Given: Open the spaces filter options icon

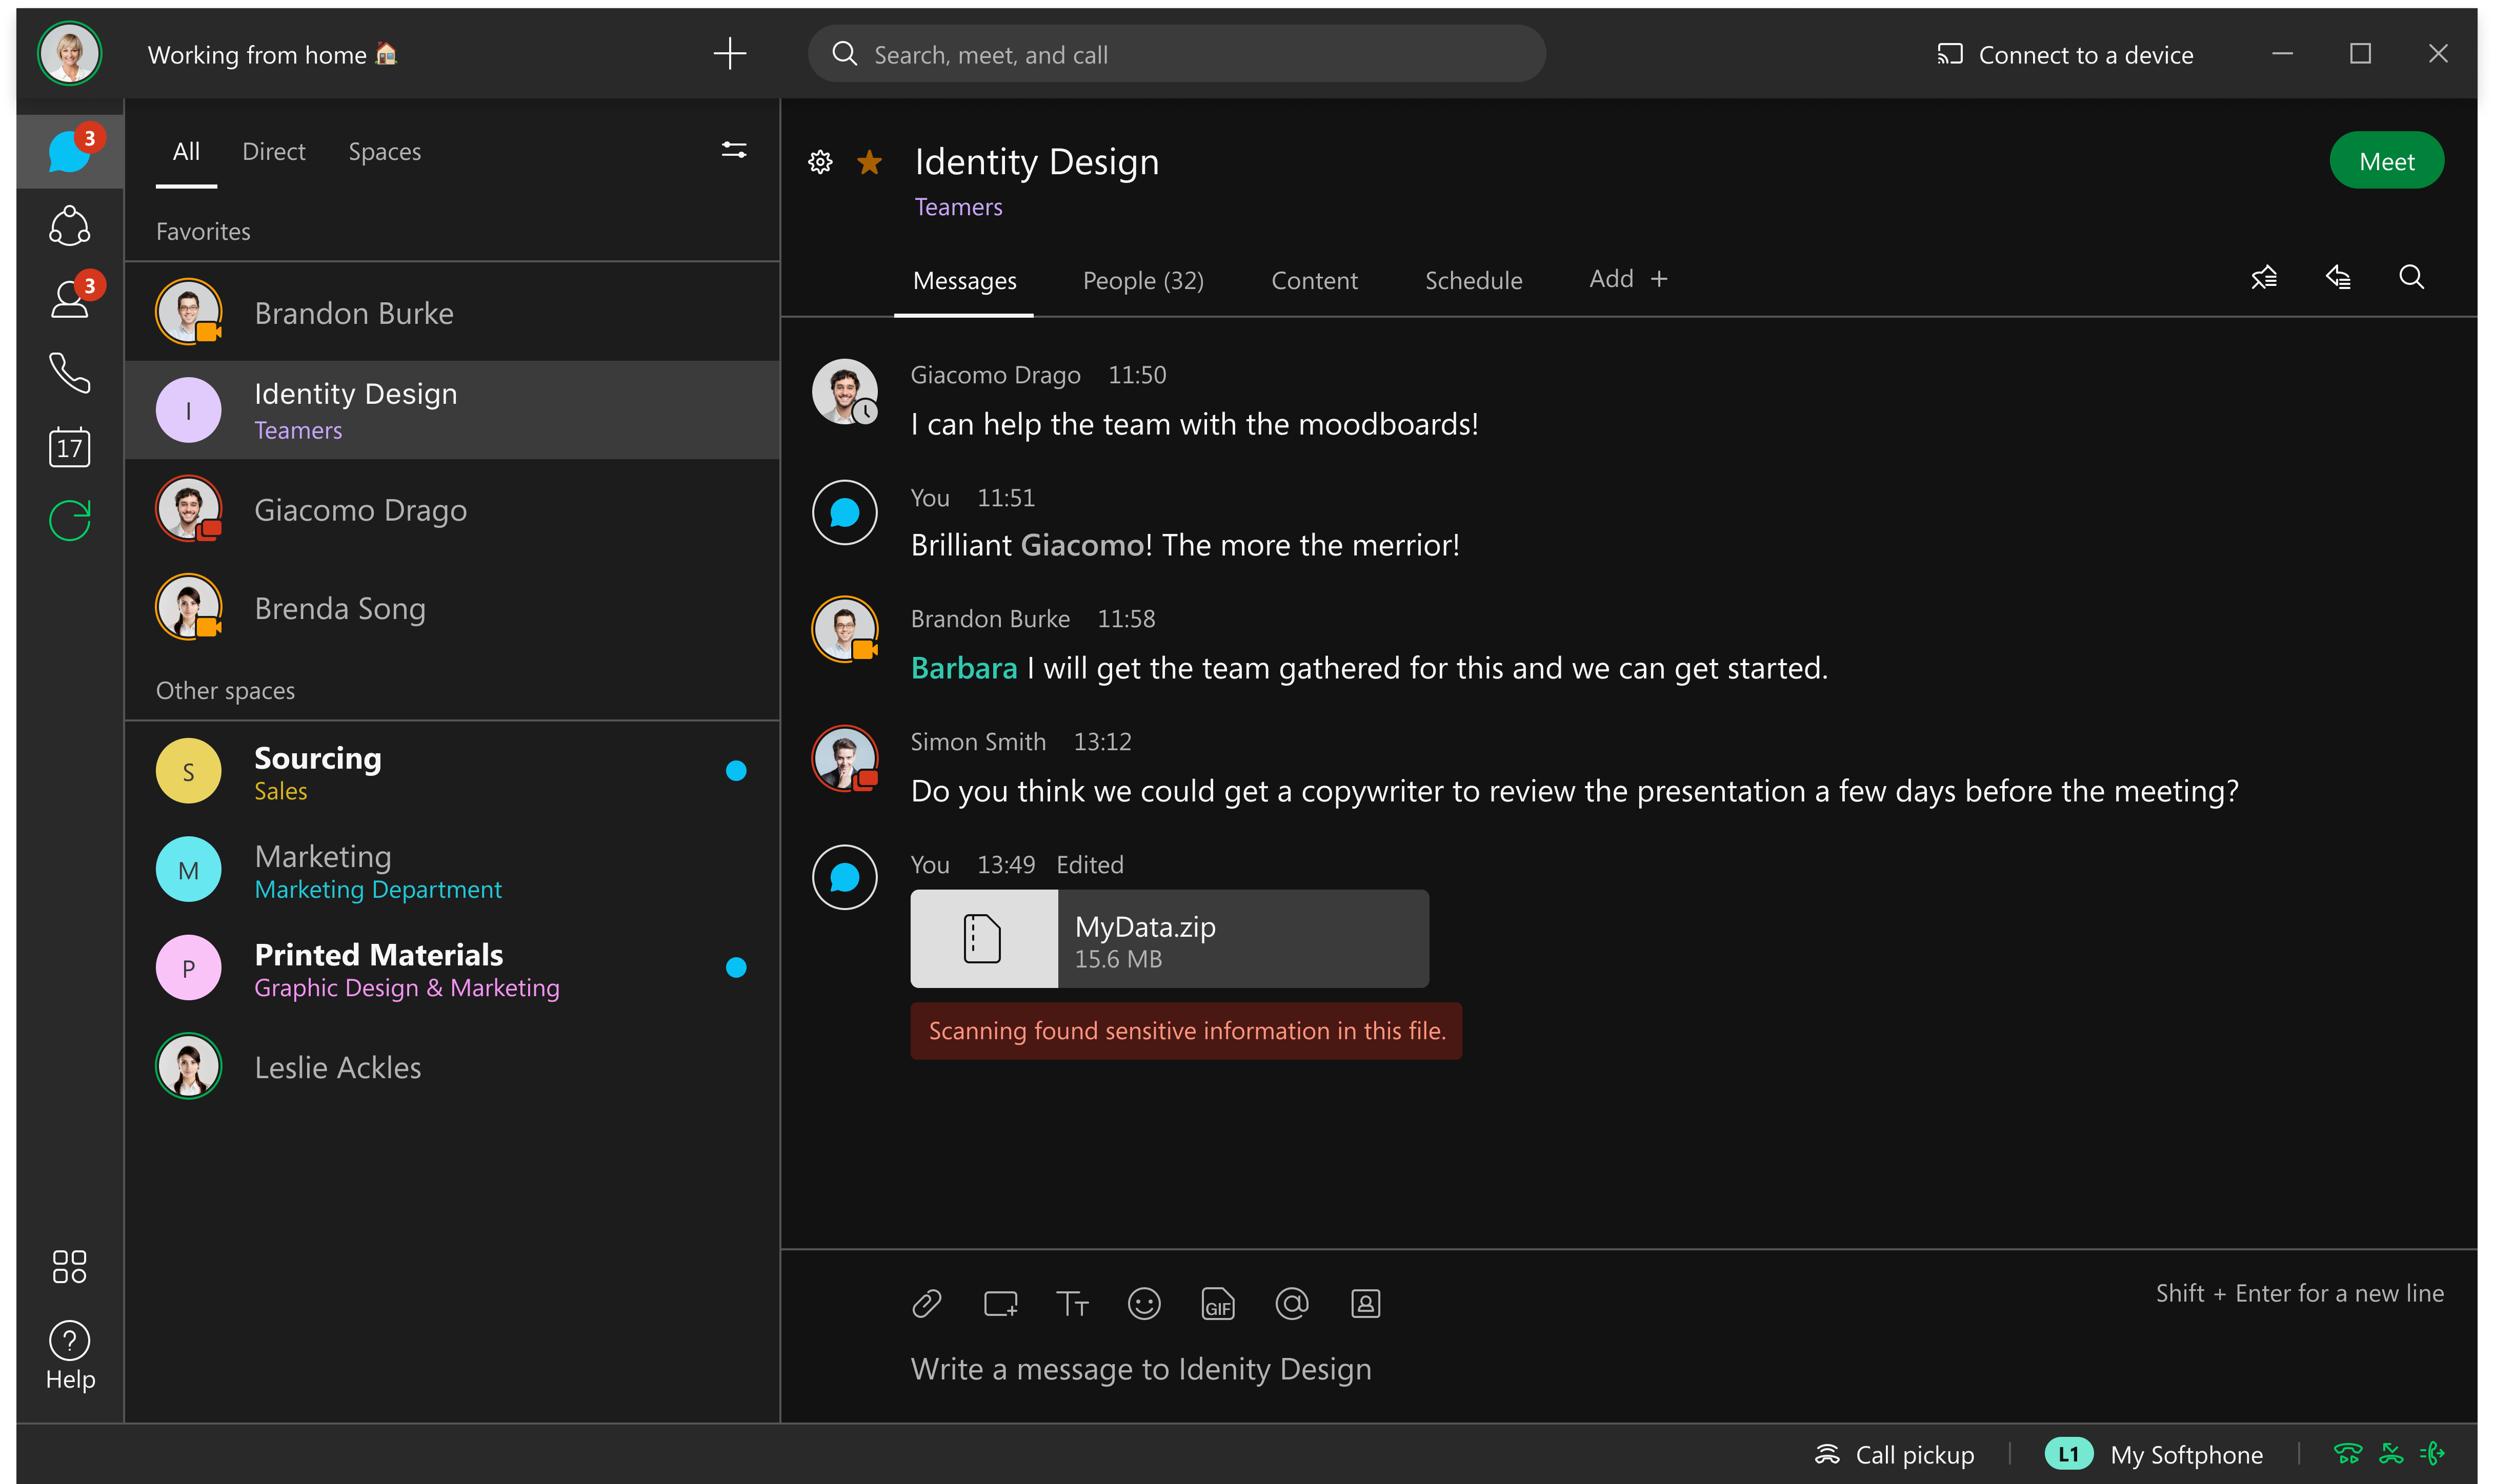Looking at the screenshot, I should (733, 151).
